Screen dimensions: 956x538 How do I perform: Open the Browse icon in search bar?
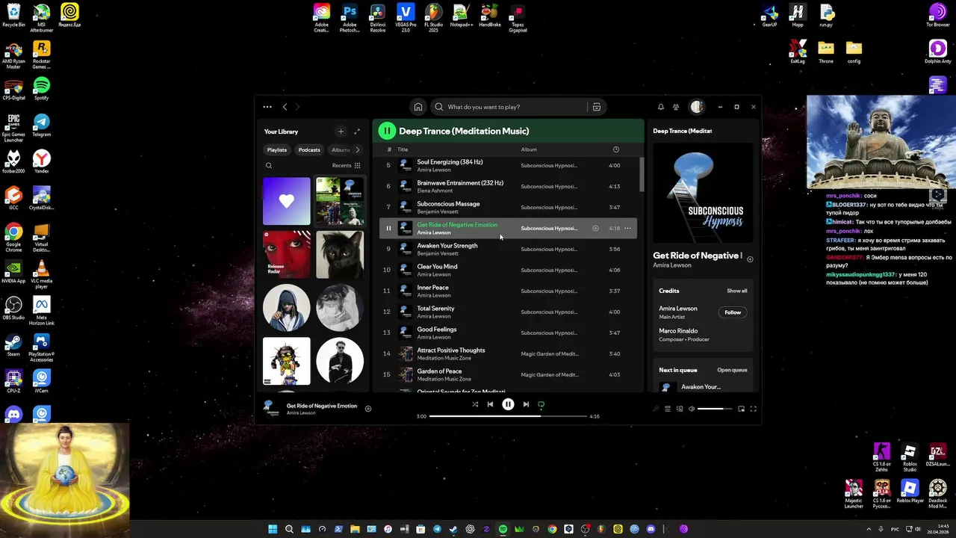(596, 107)
